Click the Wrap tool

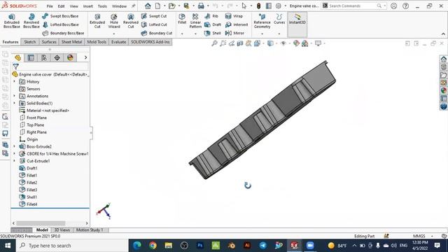tap(234, 16)
